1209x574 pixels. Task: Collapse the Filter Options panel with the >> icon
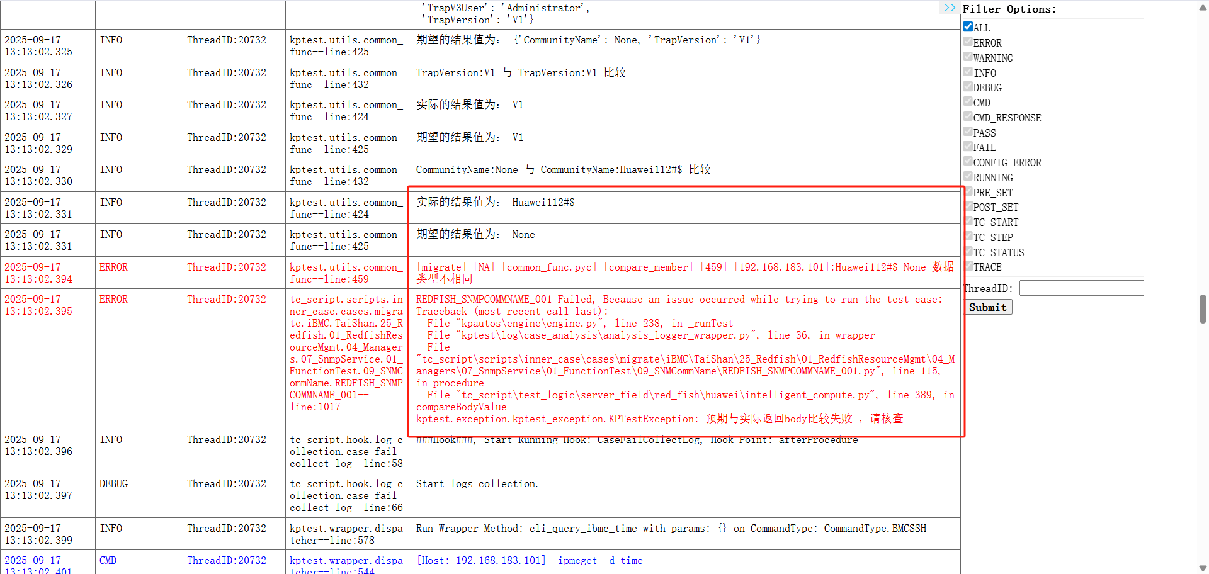pos(949,8)
